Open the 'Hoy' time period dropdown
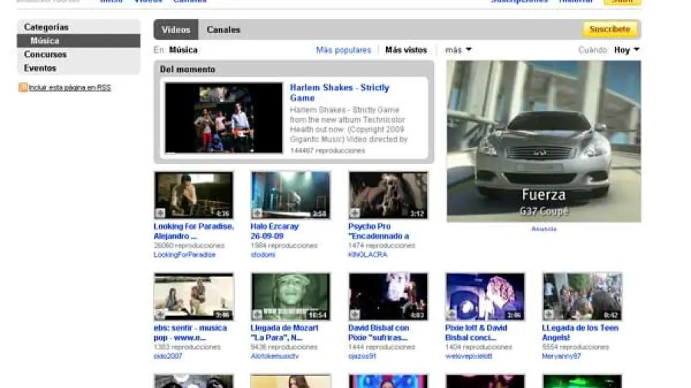The height and width of the screenshot is (388, 691). tap(626, 50)
